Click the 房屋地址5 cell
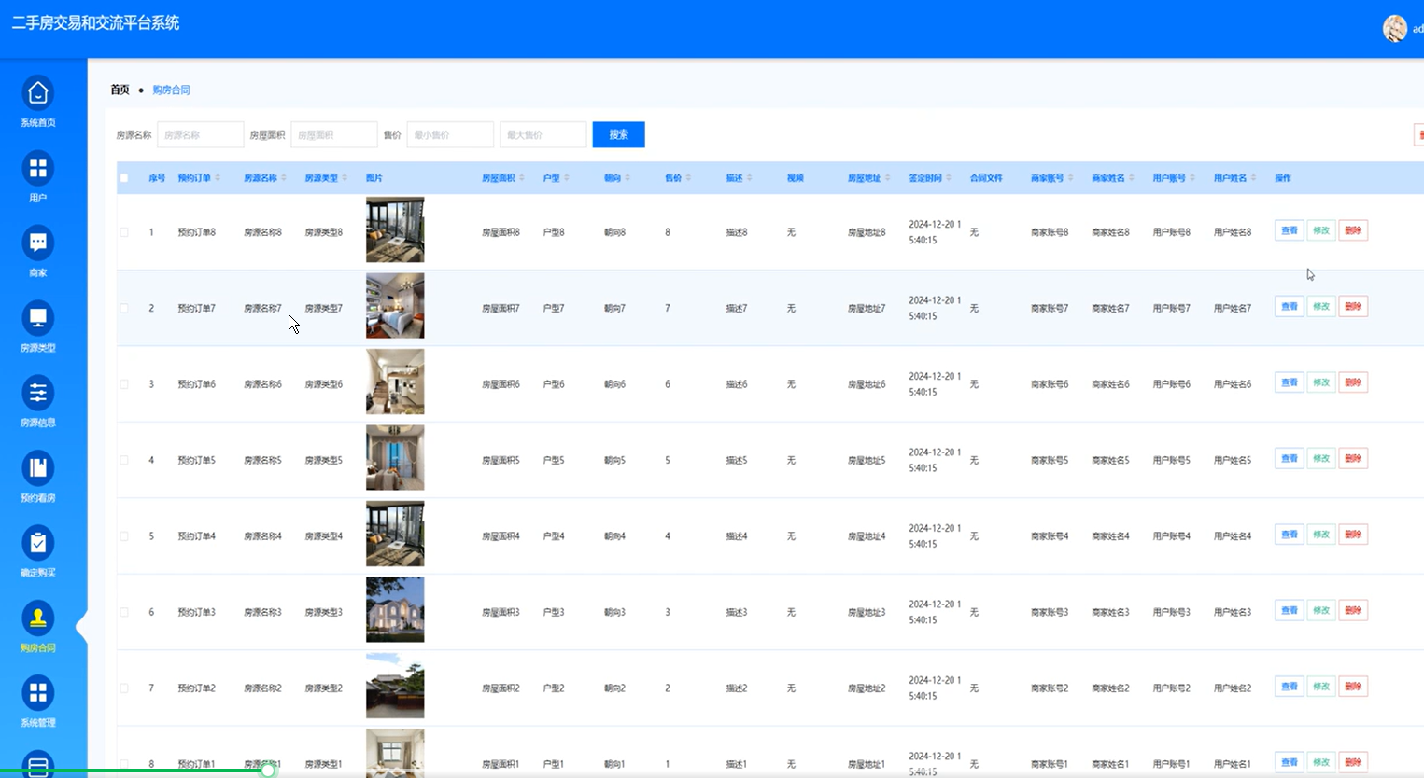Image resolution: width=1424 pixels, height=778 pixels. click(867, 461)
